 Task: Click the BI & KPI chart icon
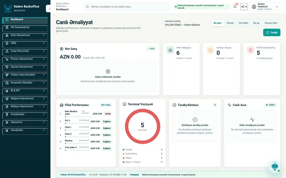(7, 91)
